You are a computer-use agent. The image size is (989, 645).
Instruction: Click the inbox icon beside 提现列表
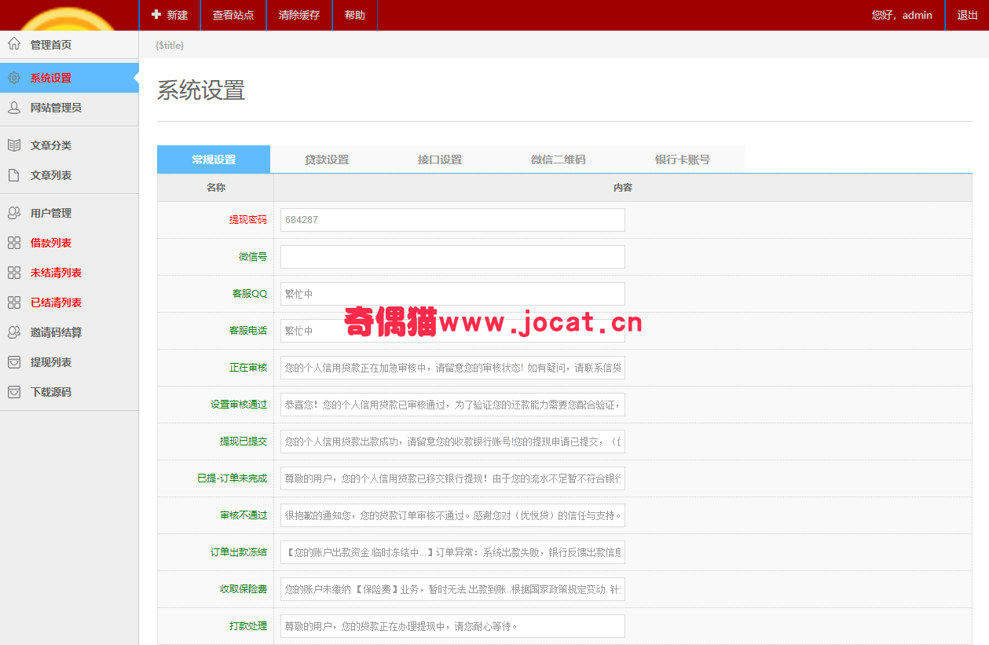tap(14, 362)
